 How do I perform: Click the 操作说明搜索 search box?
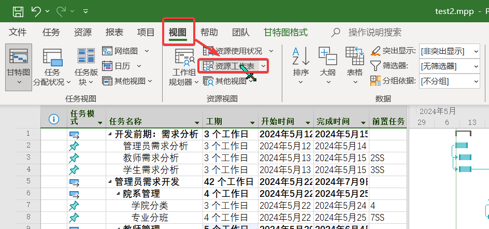click(x=375, y=32)
